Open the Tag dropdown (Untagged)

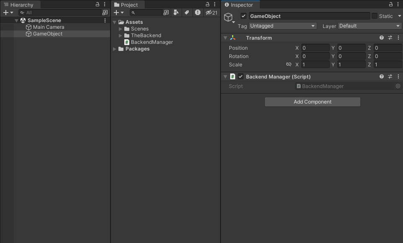pos(282,26)
